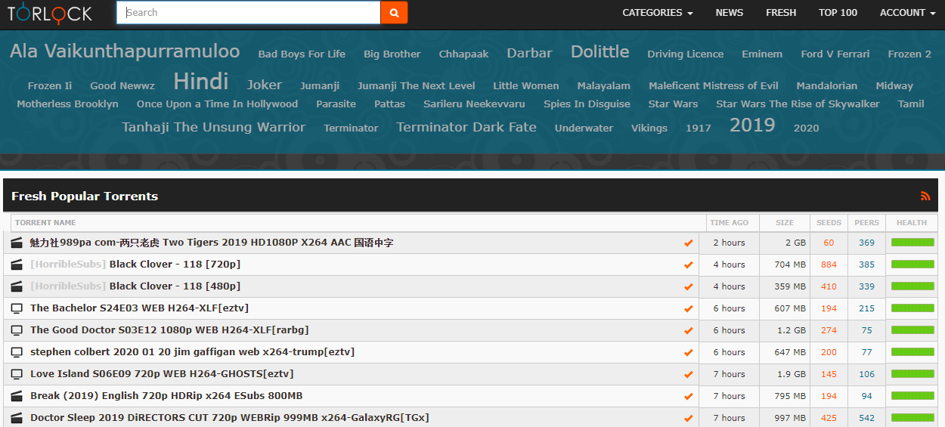The image size is (945, 427).
Task: Click the Ford V Ferrari tag
Action: pyautogui.click(x=835, y=54)
